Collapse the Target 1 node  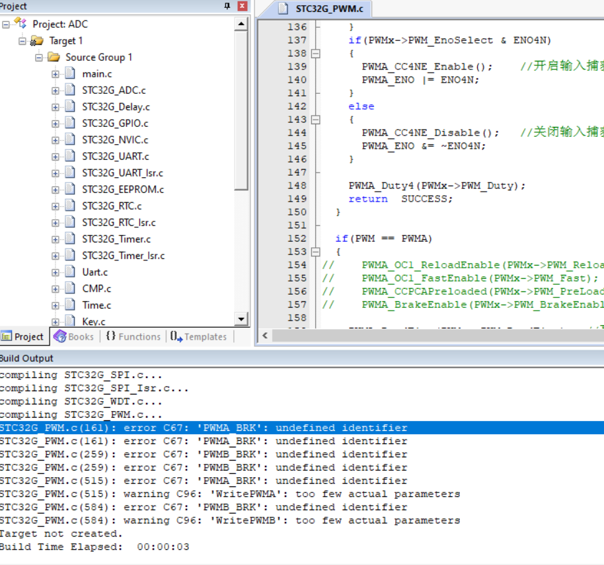click(x=22, y=41)
